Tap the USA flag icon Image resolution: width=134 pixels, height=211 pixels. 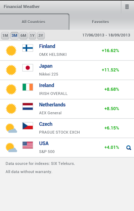tap(28, 145)
